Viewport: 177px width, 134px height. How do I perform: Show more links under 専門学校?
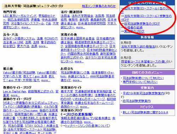pyautogui.click(x=26, y=27)
